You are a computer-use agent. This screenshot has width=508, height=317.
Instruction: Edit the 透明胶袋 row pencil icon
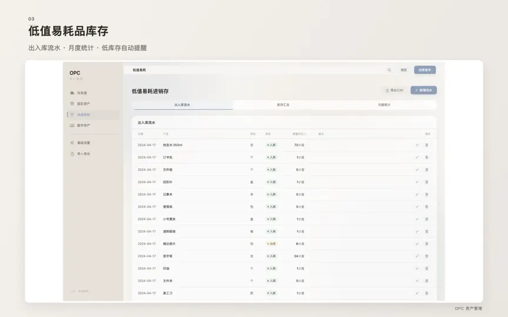[417, 231]
